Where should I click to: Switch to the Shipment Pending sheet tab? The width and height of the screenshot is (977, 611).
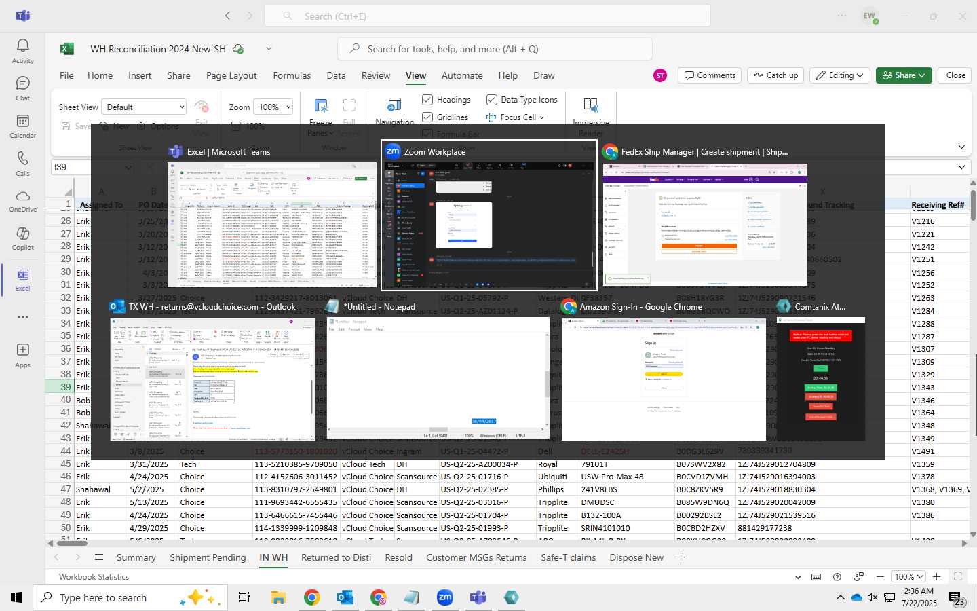(x=208, y=557)
